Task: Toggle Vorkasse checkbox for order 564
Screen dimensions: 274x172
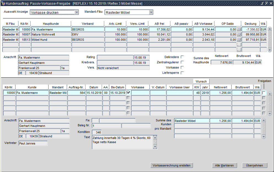Action: point(128,93)
